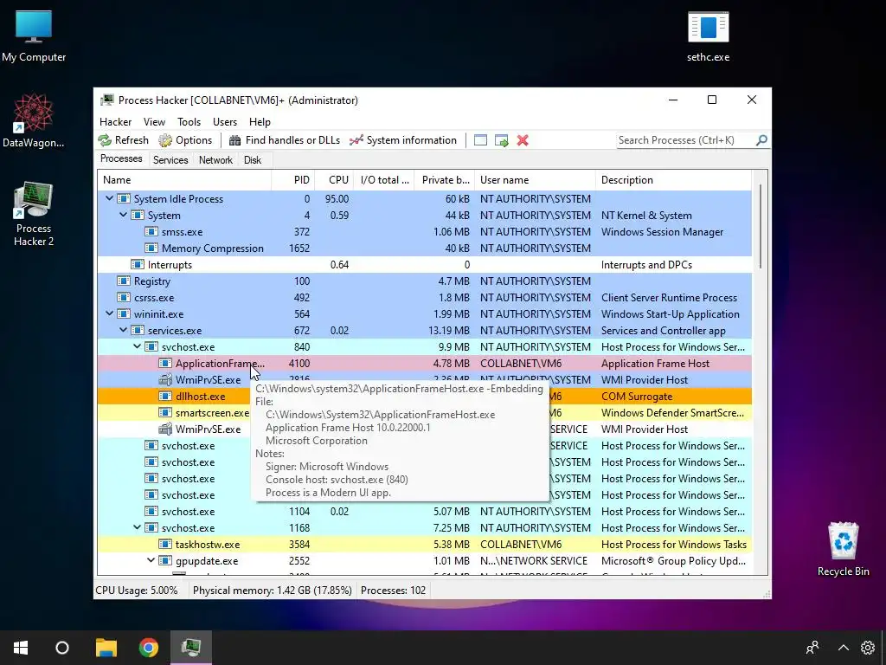Image resolution: width=886 pixels, height=665 pixels.
Task: Open the DataWagon desktop shortcut
Action: (34, 120)
